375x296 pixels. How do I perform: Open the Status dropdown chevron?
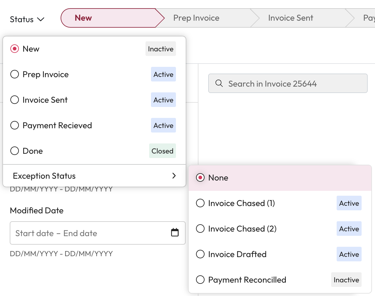coord(40,19)
